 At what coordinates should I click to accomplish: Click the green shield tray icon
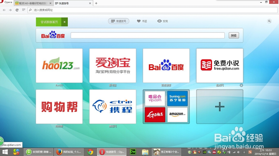189,152
